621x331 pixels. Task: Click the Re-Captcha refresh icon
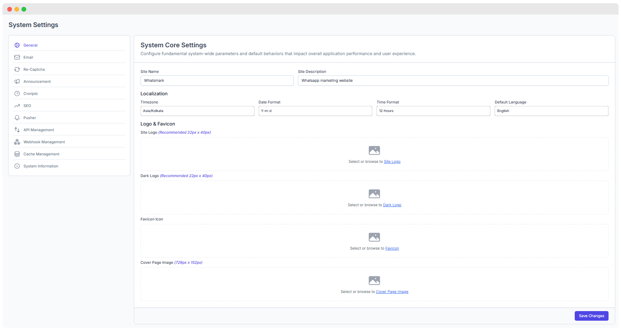point(17,69)
